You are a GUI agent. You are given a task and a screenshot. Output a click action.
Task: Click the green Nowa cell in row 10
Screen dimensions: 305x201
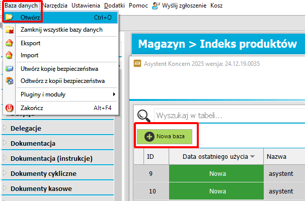pos(216,191)
